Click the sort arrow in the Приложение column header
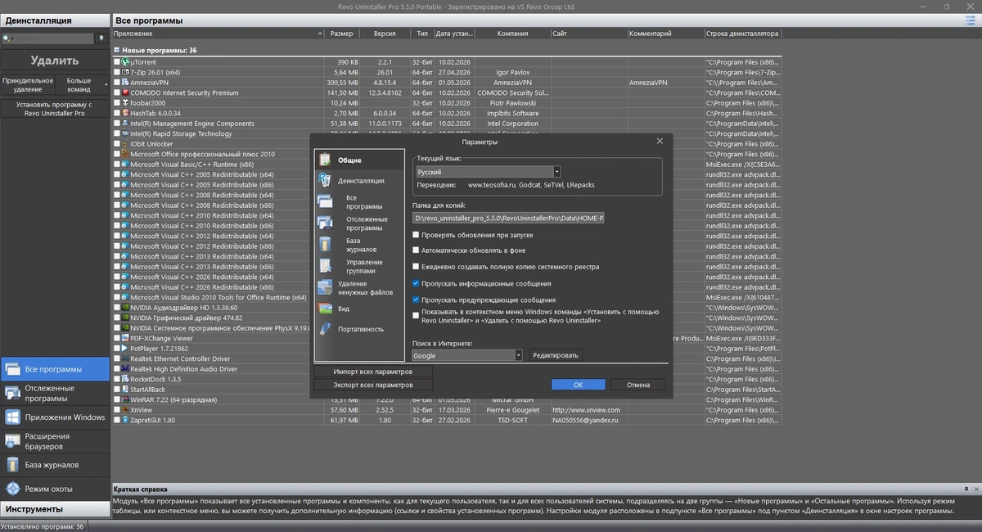Viewport: 982px width, 532px height. [x=319, y=34]
